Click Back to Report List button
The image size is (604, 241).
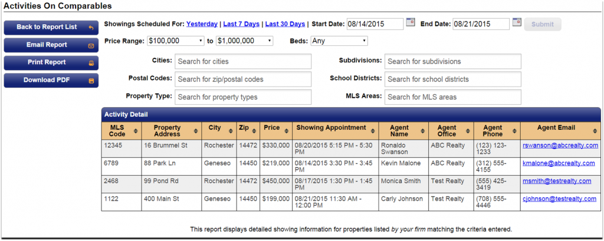click(51, 27)
